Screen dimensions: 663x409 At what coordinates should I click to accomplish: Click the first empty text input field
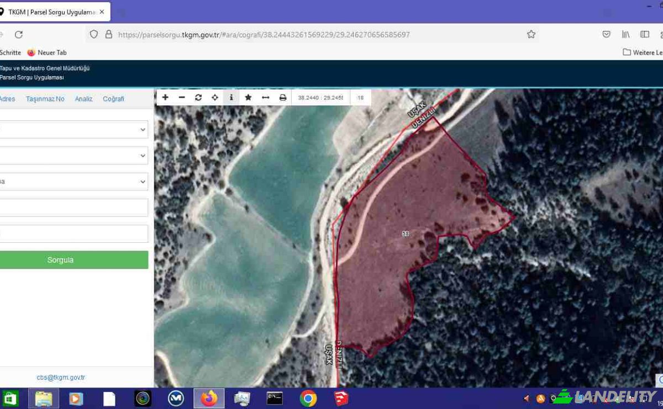pos(73,208)
